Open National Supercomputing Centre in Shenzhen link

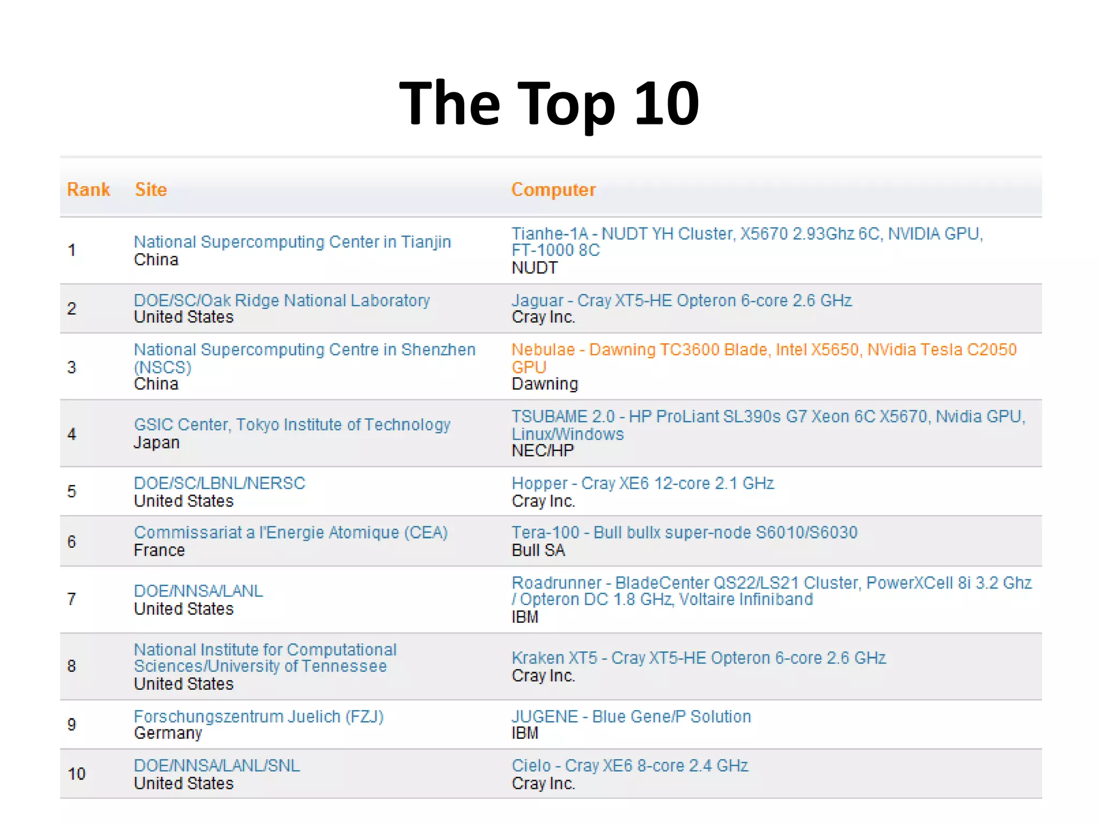[304, 358]
